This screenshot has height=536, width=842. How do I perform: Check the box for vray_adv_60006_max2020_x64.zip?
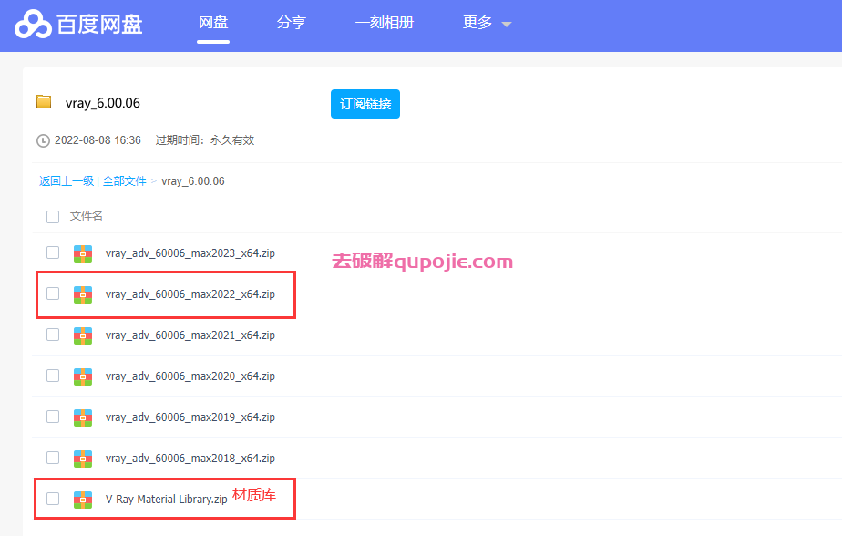coord(53,376)
